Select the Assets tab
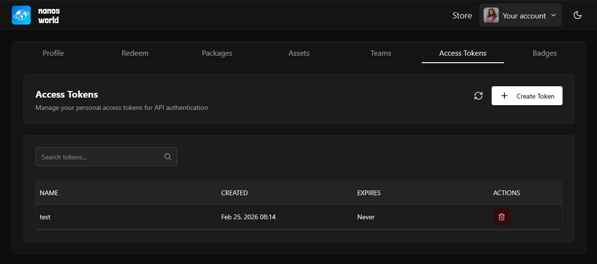 pyautogui.click(x=299, y=53)
